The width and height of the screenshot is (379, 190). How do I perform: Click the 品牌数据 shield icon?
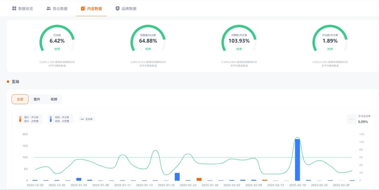coord(117,9)
